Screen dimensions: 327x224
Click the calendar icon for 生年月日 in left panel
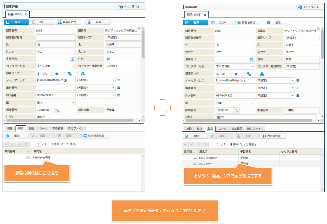click(72, 59)
